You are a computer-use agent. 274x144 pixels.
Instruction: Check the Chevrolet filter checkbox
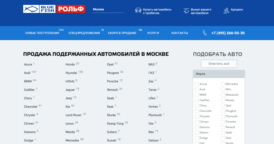tap(197, 111)
